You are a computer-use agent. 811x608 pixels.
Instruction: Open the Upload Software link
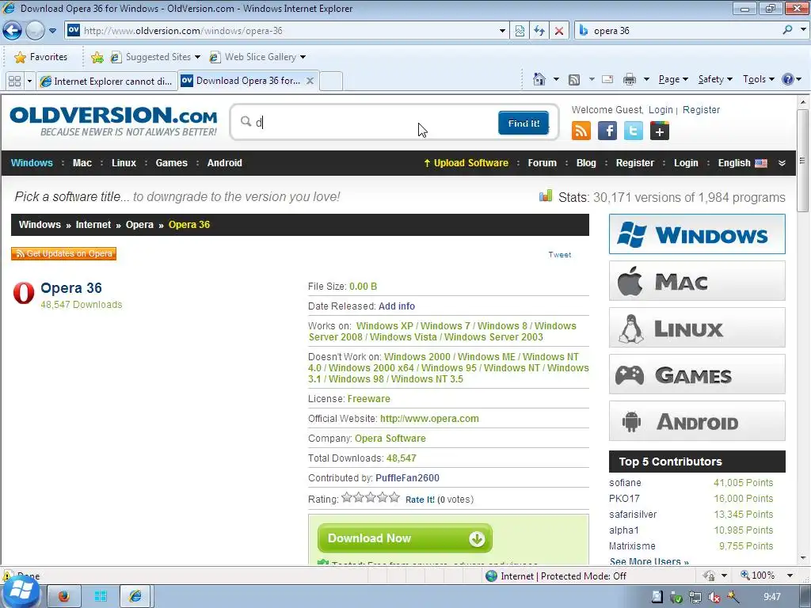466,163
